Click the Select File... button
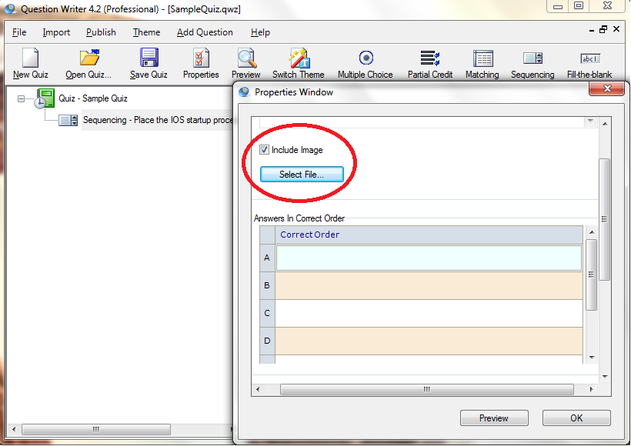The width and height of the screenshot is (631, 446). (302, 175)
